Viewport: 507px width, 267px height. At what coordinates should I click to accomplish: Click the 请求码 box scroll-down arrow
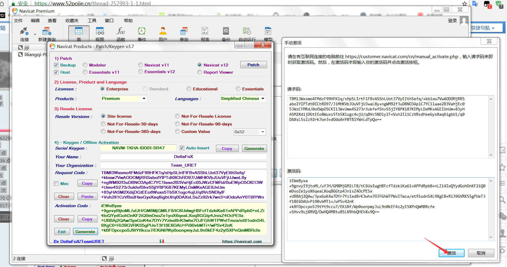[491, 155]
